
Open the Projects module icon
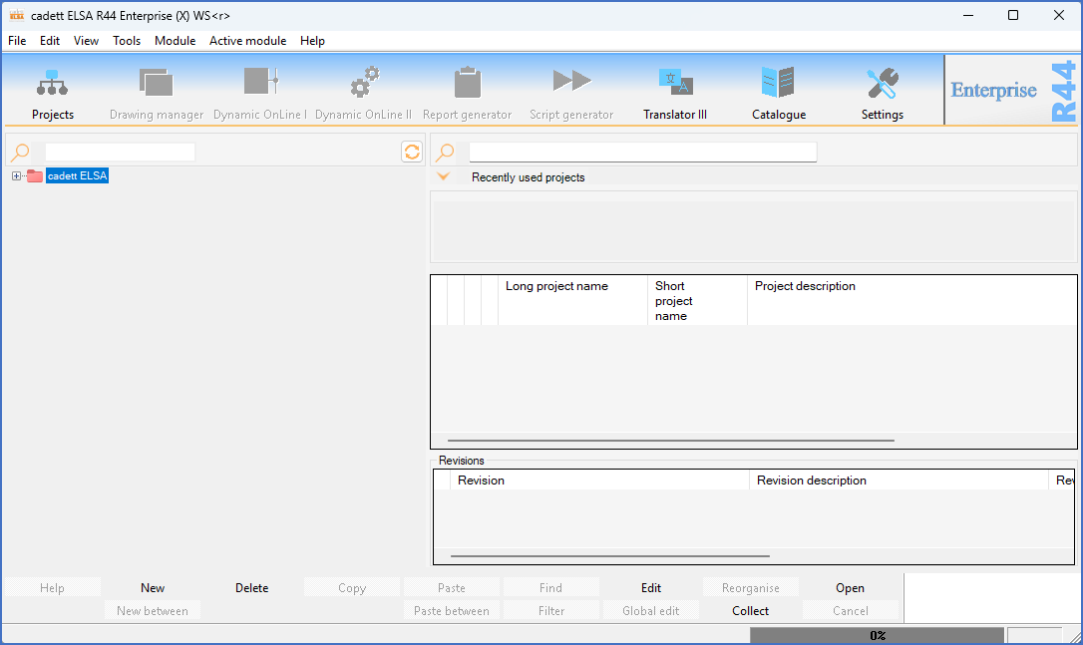click(53, 83)
